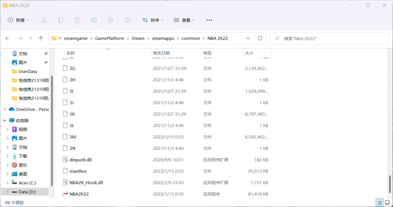The image size is (393, 207).
Task: Open address bar history dropdown
Action: pyautogui.click(x=248, y=38)
